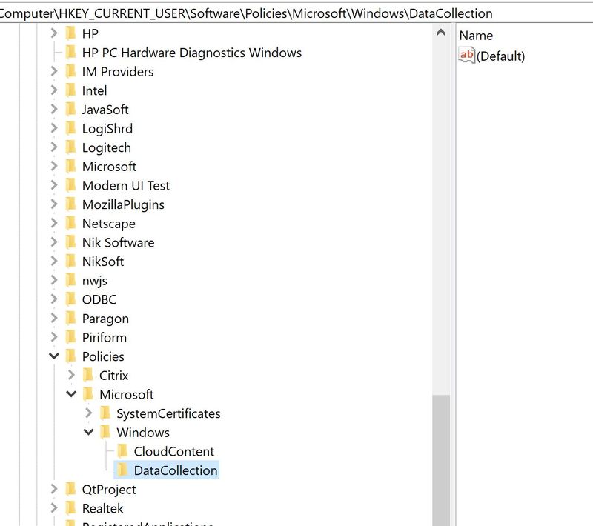The height and width of the screenshot is (526, 593).
Task: Select the nwjs key label
Action: tap(95, 280)
